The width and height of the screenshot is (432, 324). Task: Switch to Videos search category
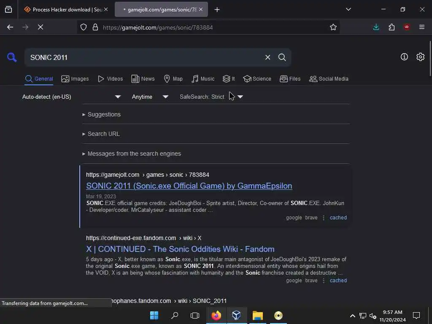[x=110, y=79]
